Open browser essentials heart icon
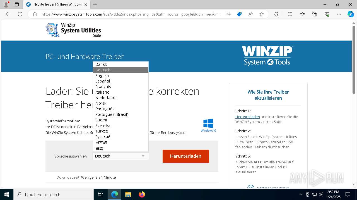The width and height of the screenshot is (357, 200). 327,14
